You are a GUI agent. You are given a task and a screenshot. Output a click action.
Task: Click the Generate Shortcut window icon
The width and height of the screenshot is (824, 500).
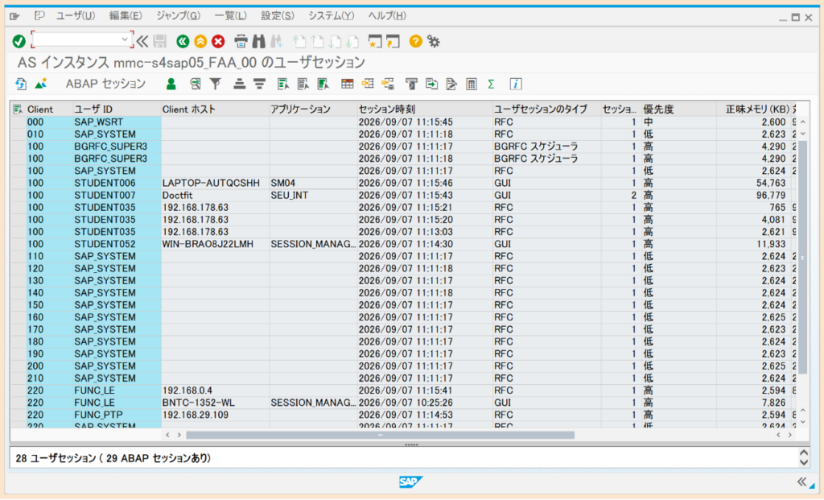click(x=393, y=41)
